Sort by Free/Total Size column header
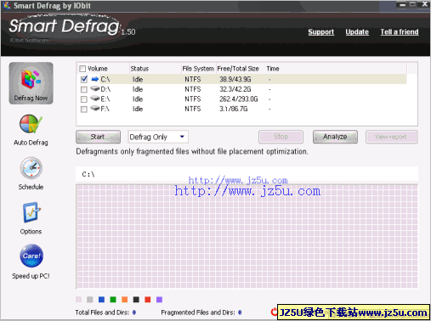Image resolution: width=431 pixels, height=321 pixels. [x=241, y=69]
